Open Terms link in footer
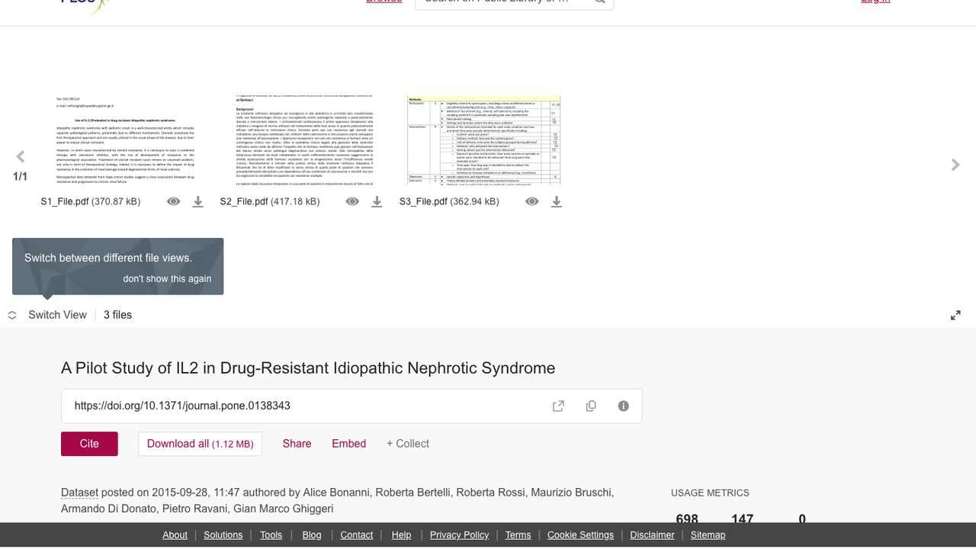The width and height of the screenshot is (976, 549). click(x=518, y=535)
